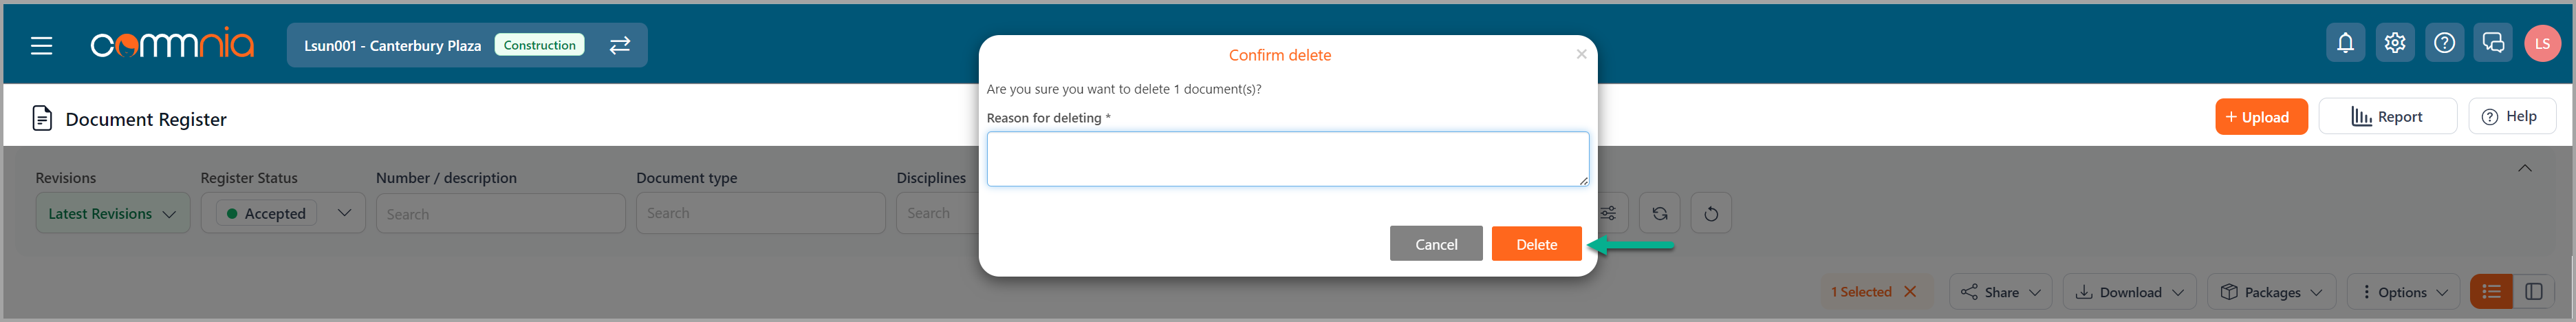Open the Packages menu
The image size is (2576, 322).
click(2271, 292)
